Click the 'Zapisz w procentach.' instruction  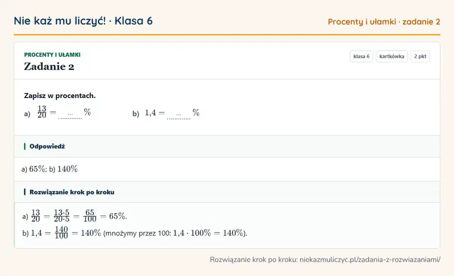point(60,95)
